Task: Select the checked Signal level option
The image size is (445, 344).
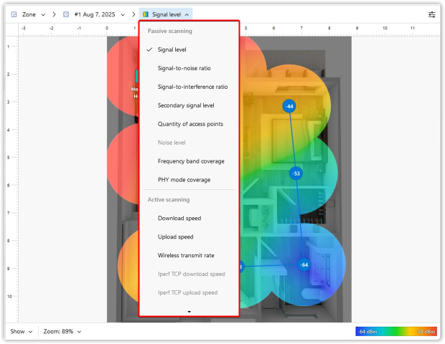Action: click(x=172, y=49)
